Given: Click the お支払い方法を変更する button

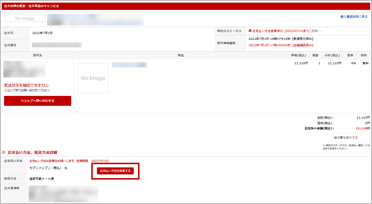Looking at the screenshot, I should click(x=115, y=171).
